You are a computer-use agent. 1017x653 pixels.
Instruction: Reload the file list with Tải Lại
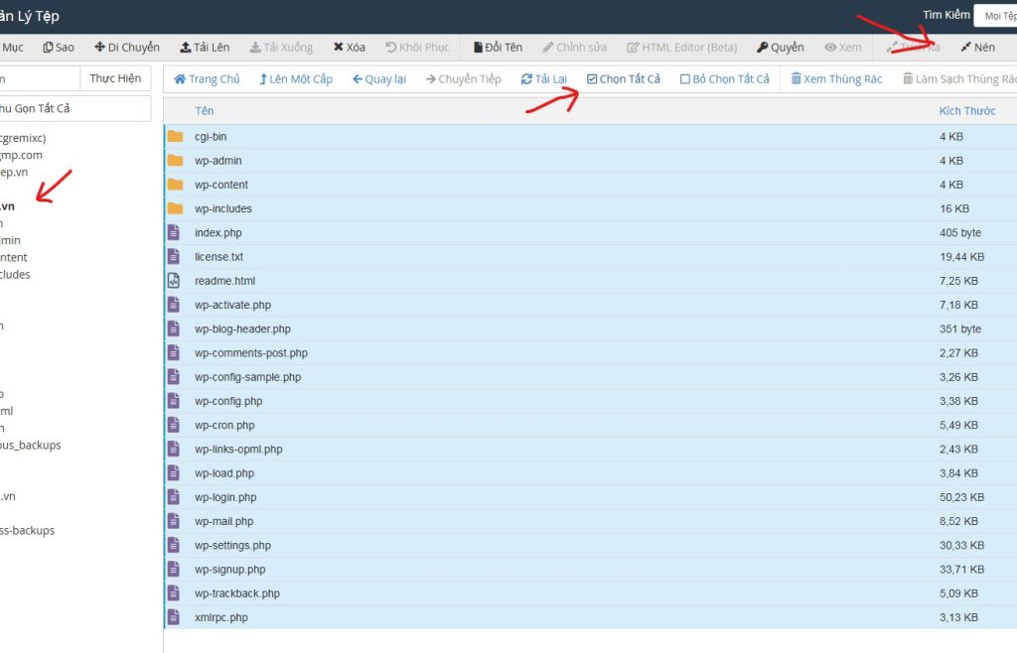point(543,79)
